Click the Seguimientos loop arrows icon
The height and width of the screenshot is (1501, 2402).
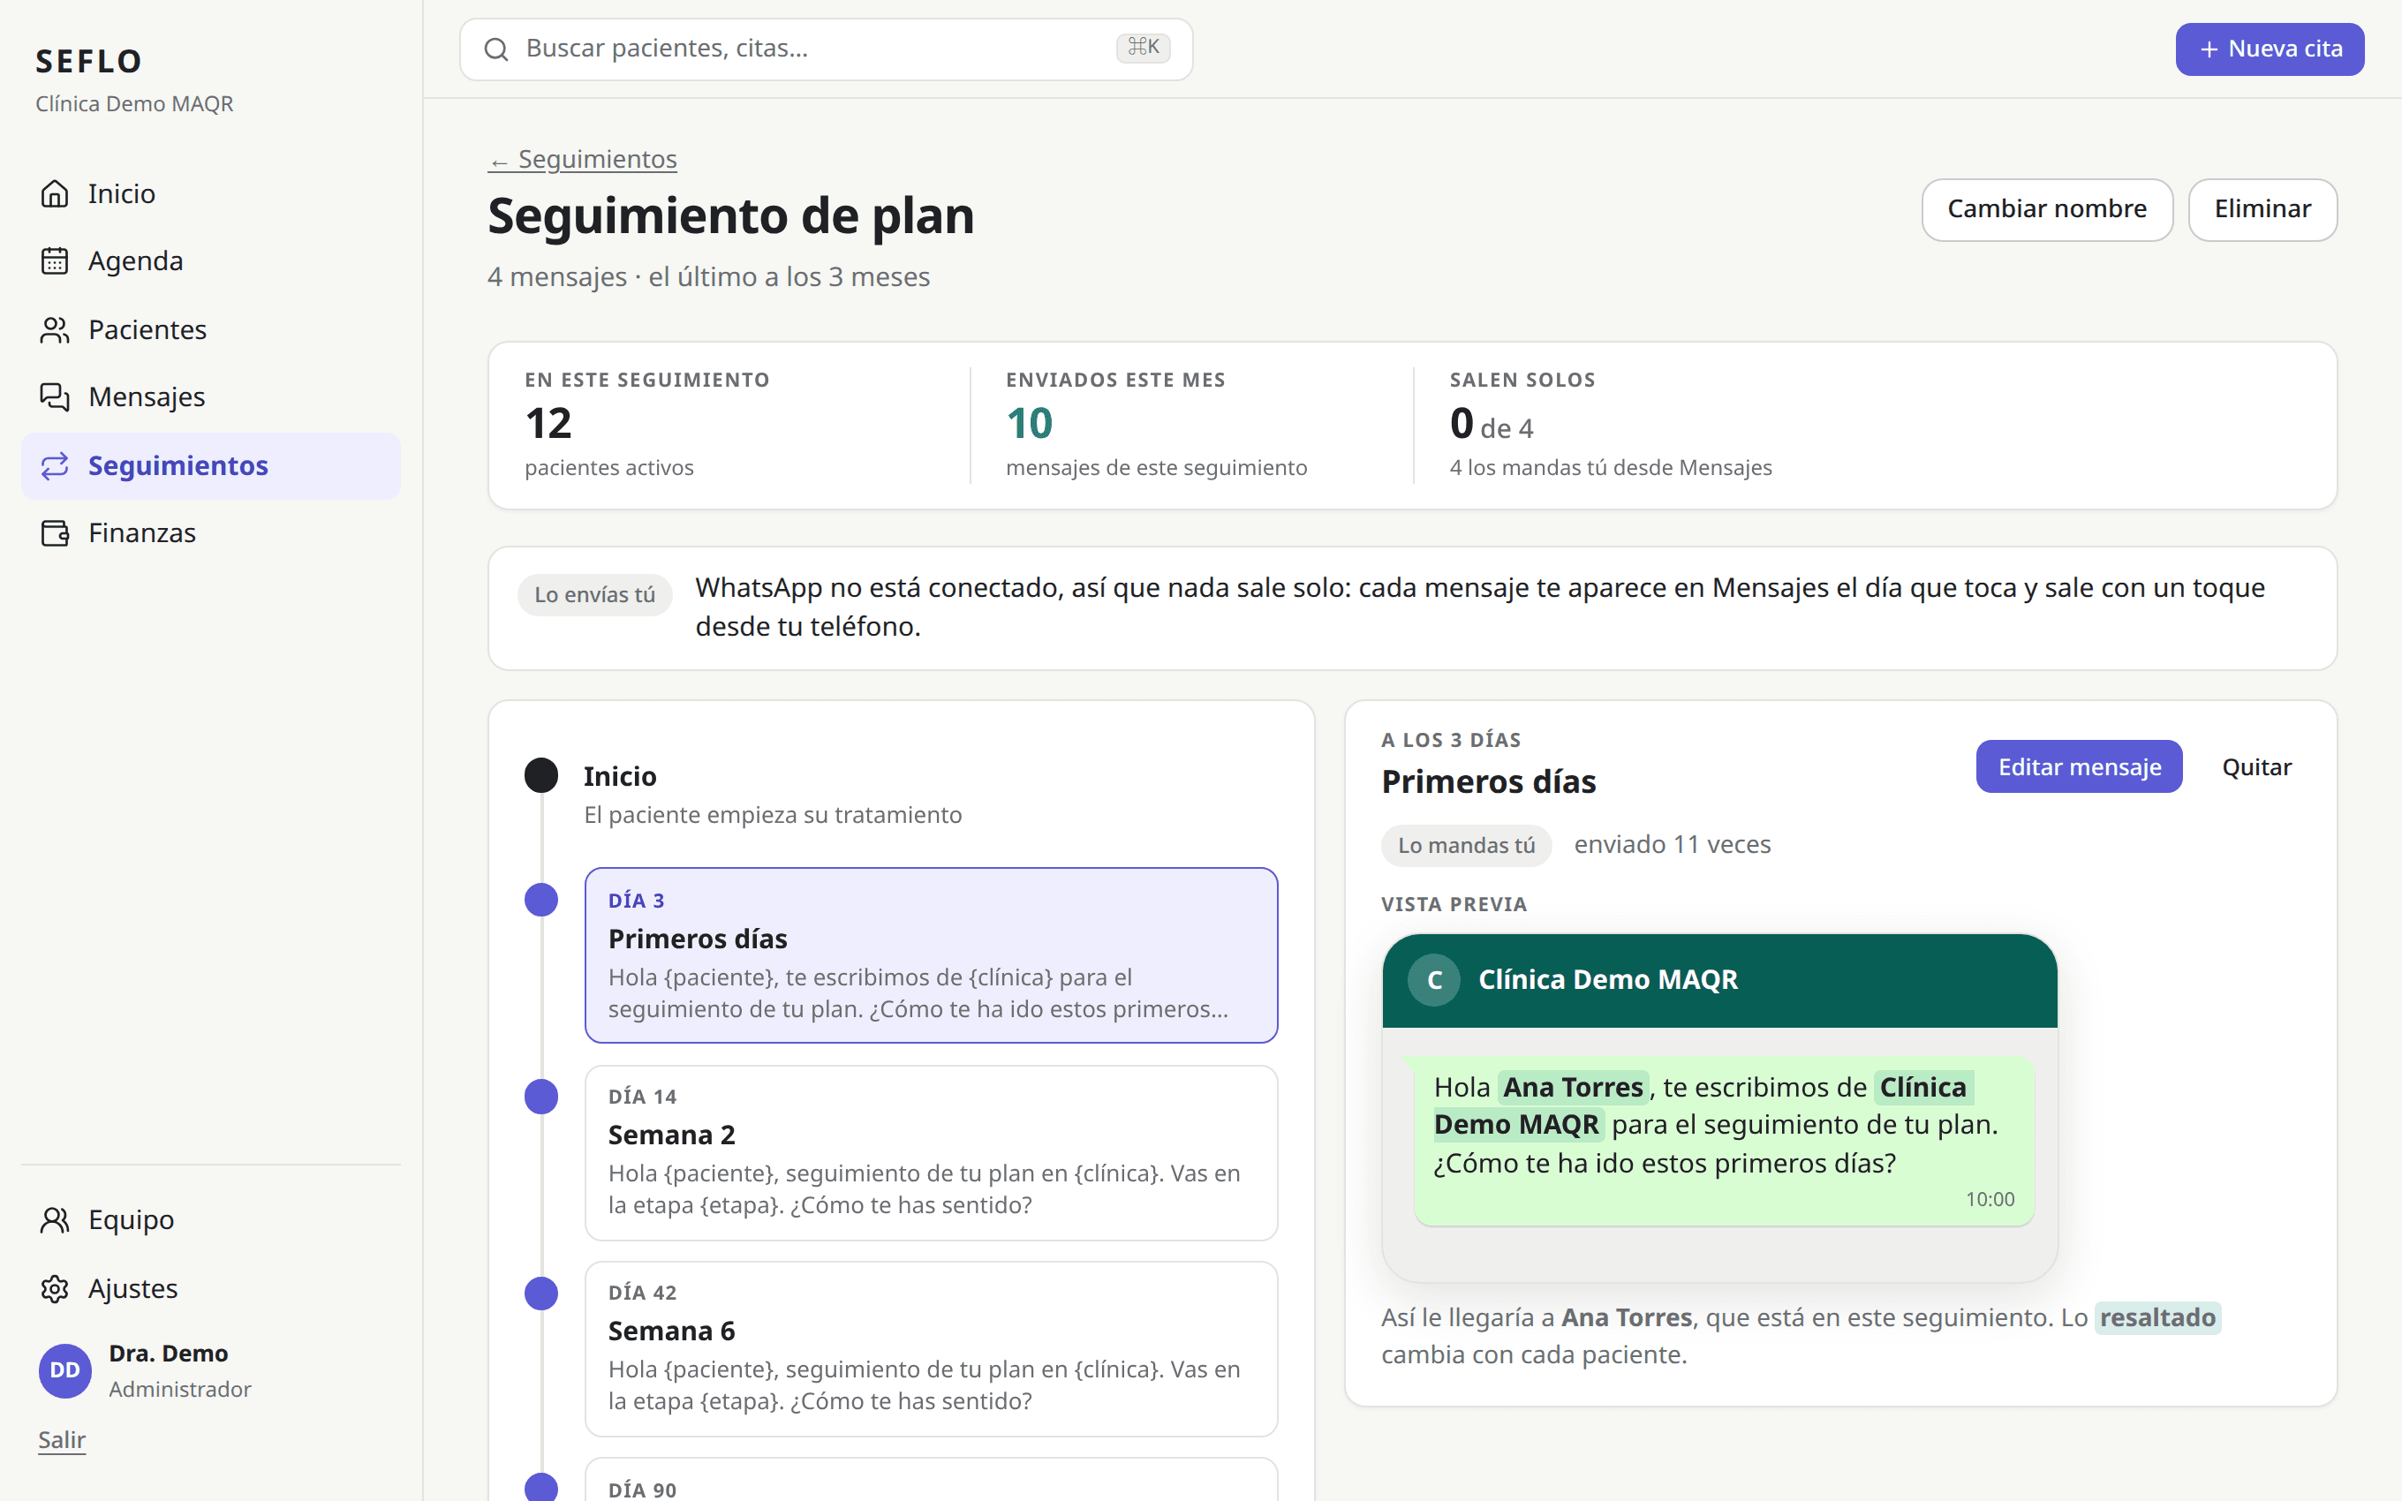pyautogui.click(x=55, y=465)
